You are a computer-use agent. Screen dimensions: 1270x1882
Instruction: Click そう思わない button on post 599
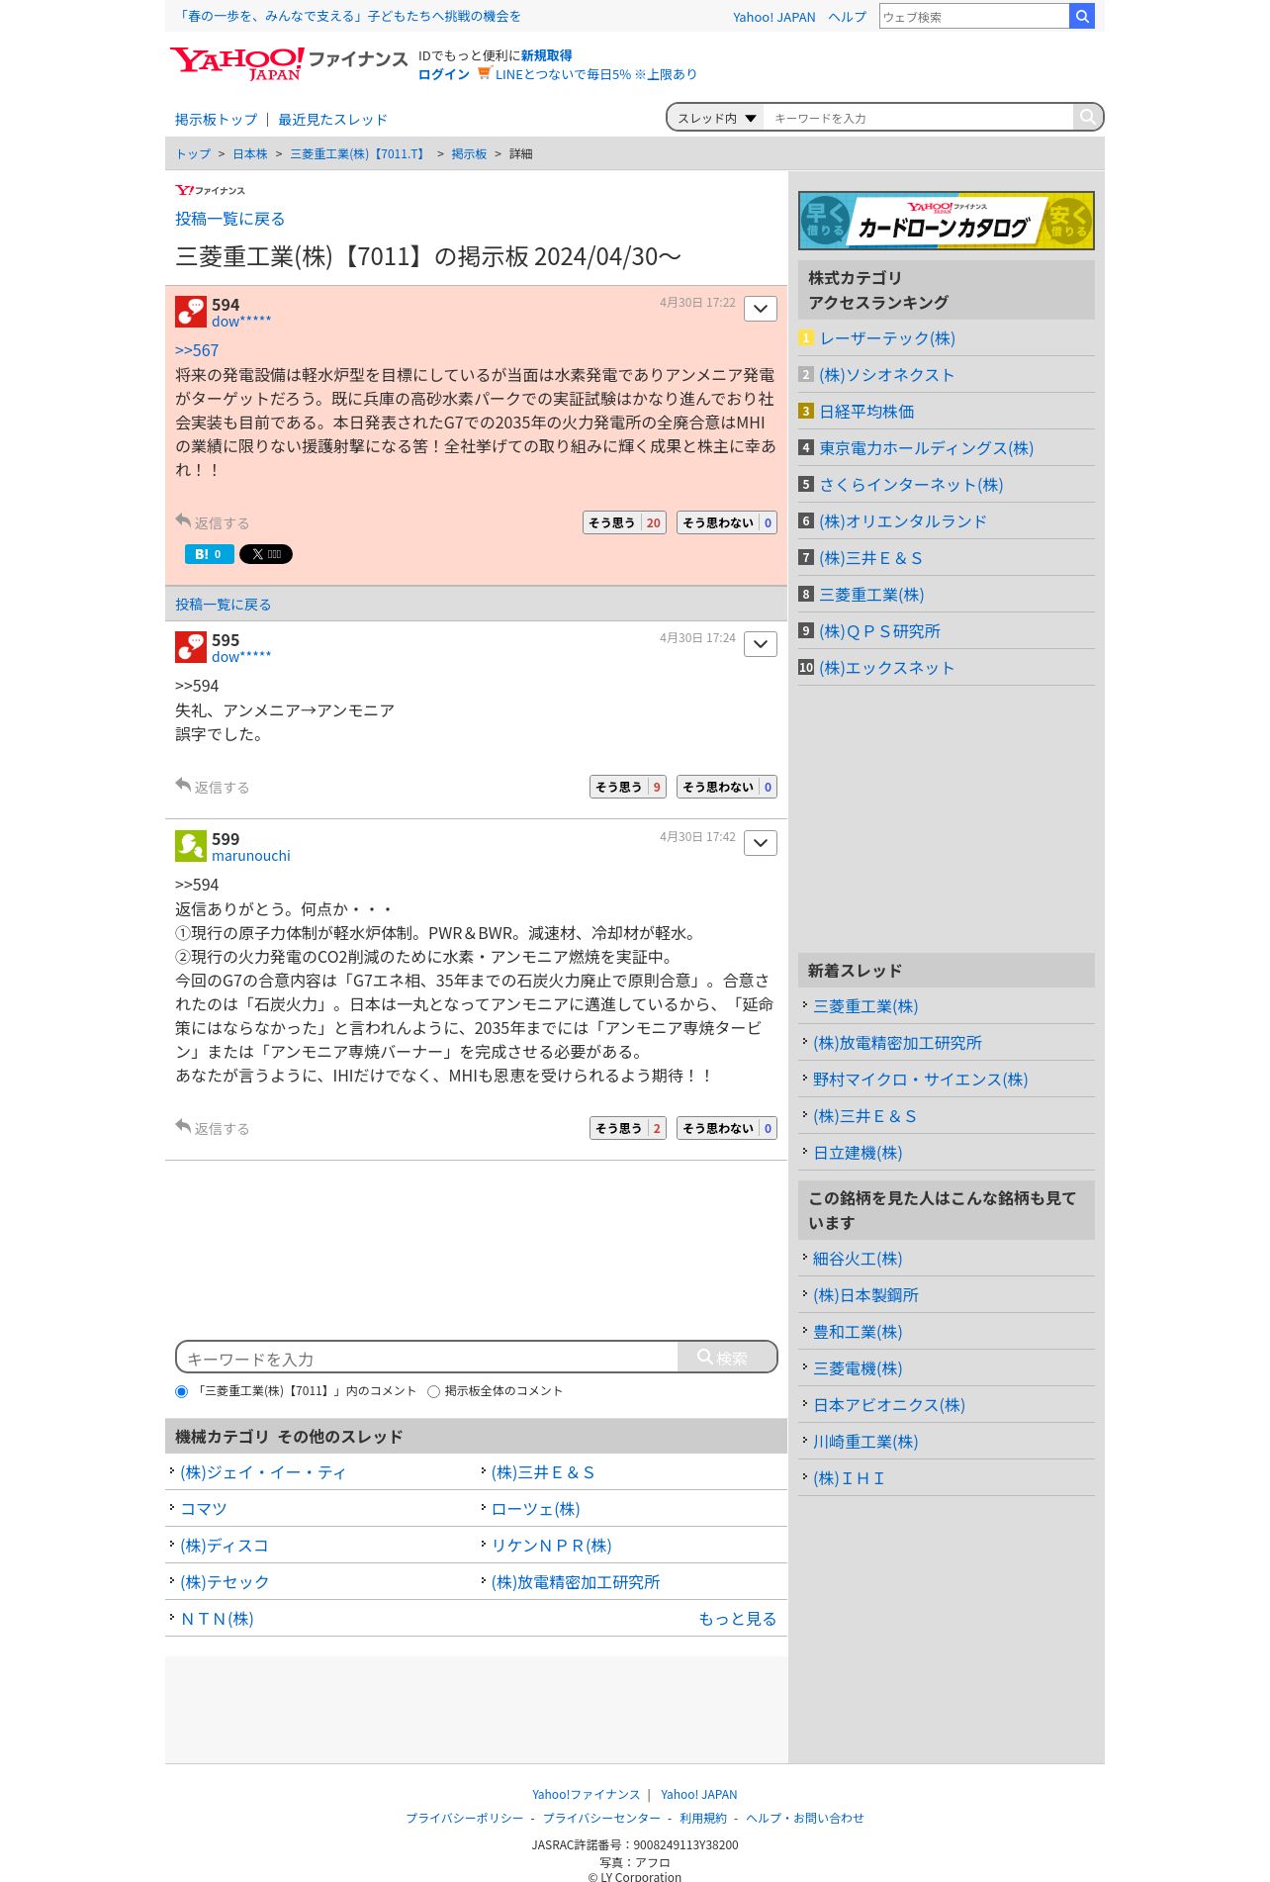(727, 1128)
